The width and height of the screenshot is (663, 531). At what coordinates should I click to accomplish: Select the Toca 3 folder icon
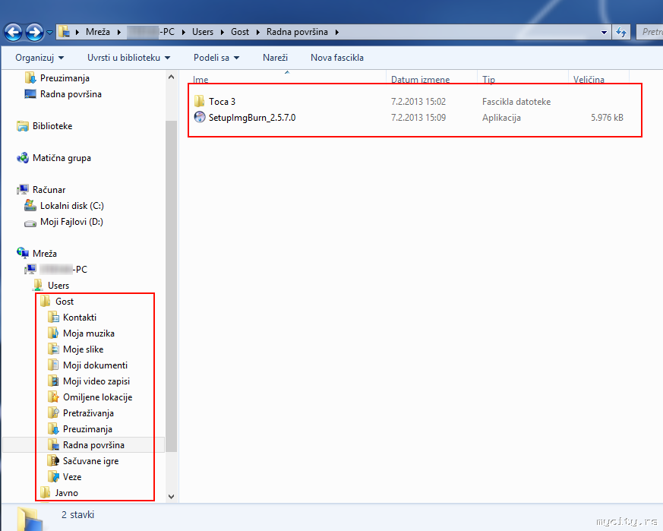pyautogui.click(x=200, y=101)
